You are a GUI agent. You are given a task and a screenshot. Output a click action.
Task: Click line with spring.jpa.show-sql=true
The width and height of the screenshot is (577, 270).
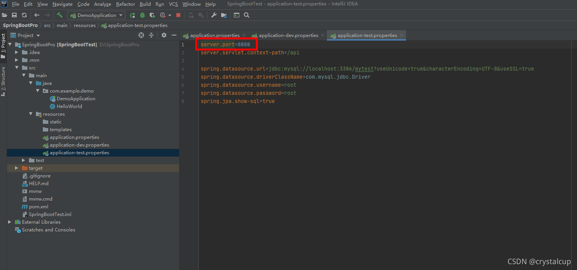click(x=238, y=101)
